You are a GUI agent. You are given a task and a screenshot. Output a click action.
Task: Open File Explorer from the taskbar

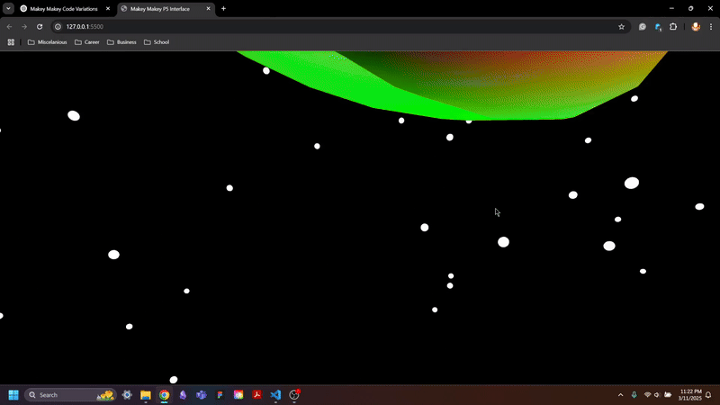click(146, 395)
